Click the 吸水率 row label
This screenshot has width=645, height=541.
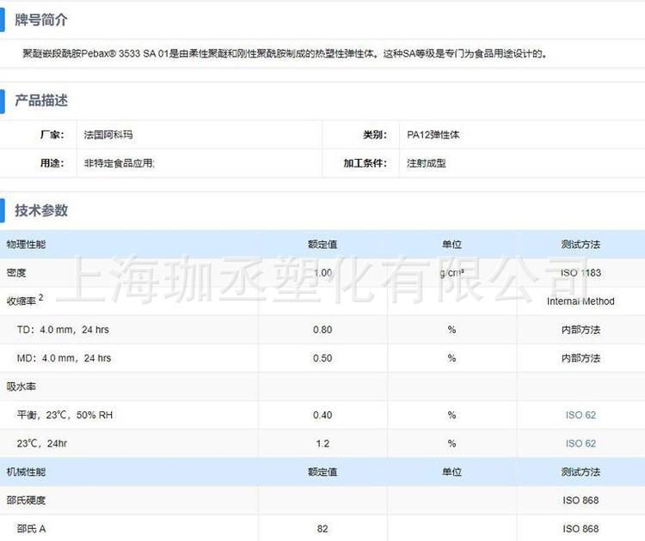coord(21,386)
